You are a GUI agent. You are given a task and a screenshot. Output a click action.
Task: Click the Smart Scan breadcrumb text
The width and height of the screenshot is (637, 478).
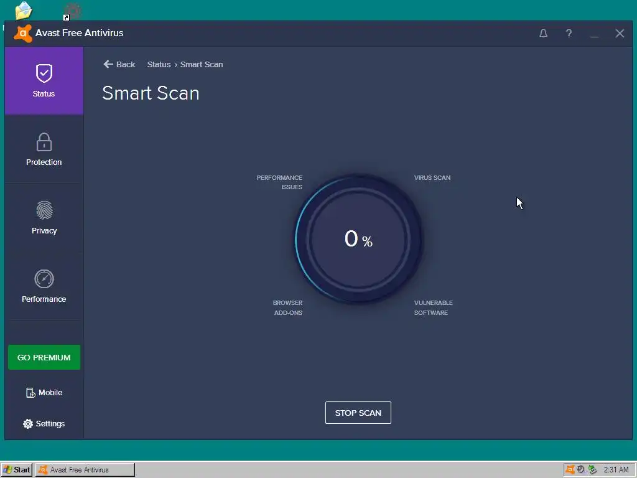coord(202,64)
